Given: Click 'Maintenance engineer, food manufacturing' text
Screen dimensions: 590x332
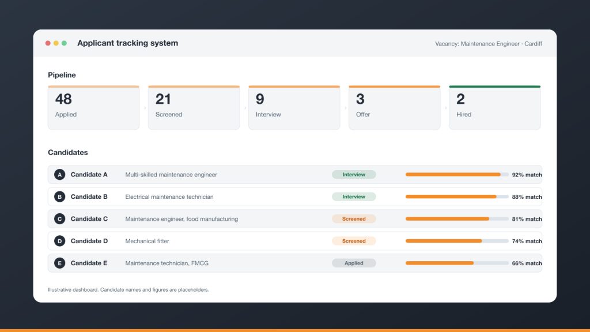Looking at the screenshot, I should [x=181, y=218].
